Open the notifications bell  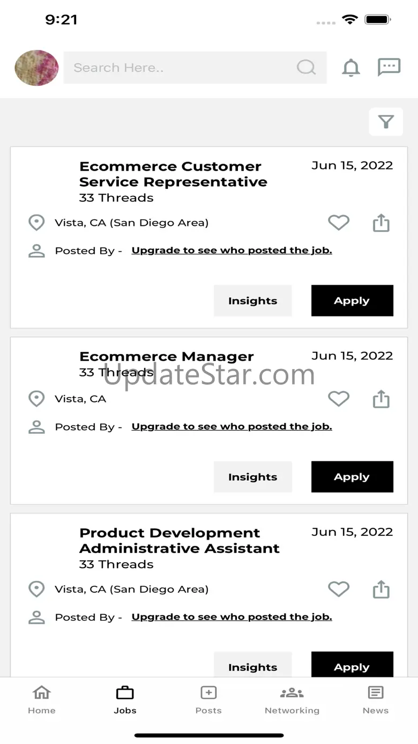pyautogui.click(x=351, y=68)
